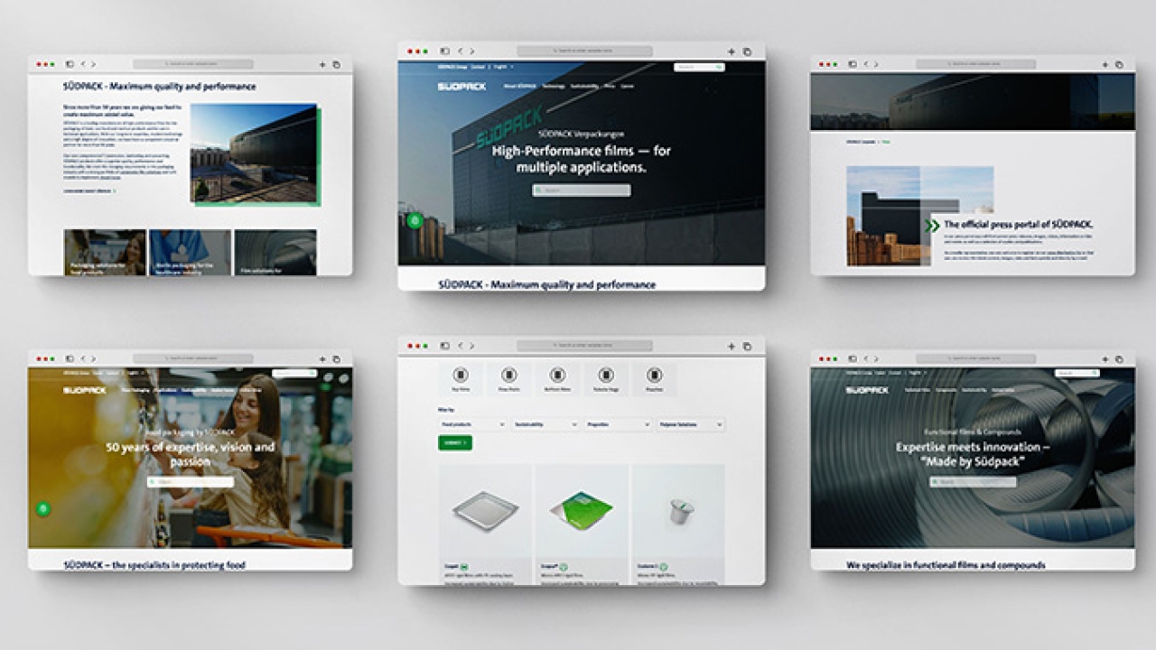Open About SÜDPACK menu on High-Performance films page

point(520,86)
